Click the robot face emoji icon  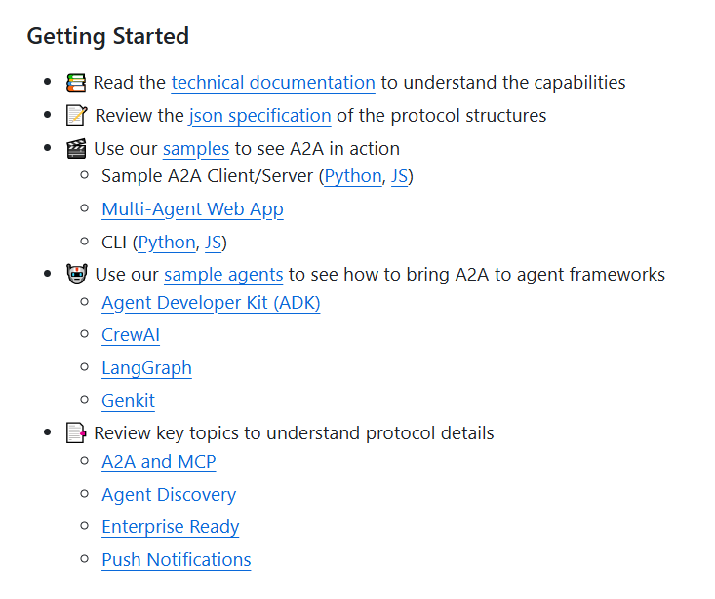[x=77, y=275]
